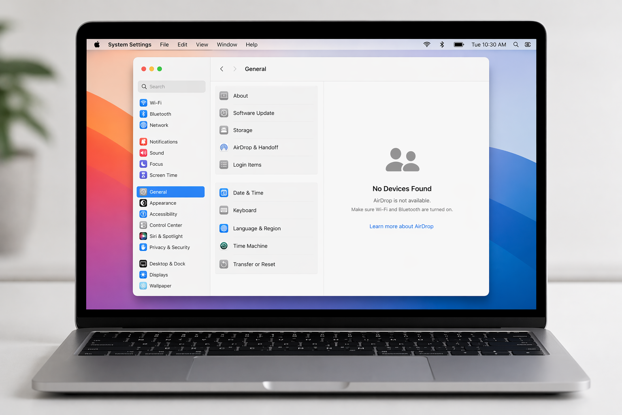Viewport: 622px width, 415px height.
Task: Click the Storage drive icon
Action: point(224,130)
